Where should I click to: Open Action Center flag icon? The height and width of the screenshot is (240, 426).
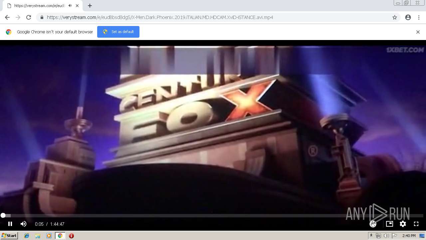(394, 236)
